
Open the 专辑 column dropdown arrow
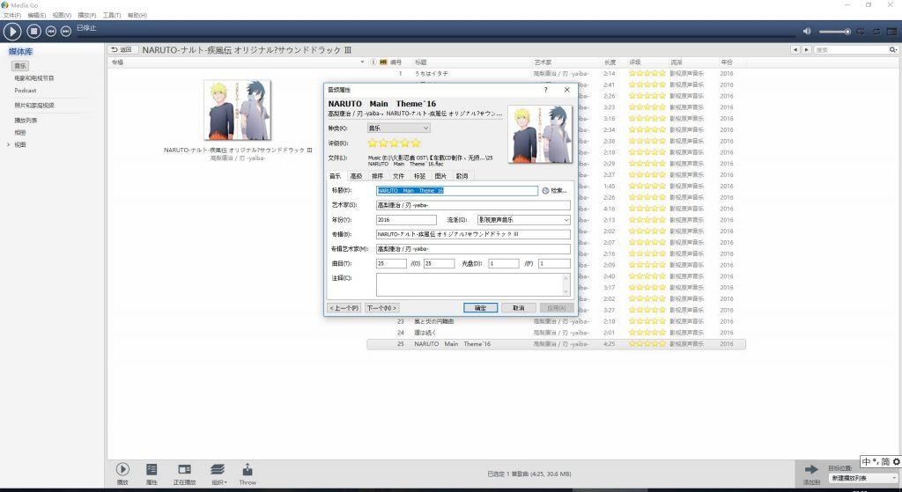[x=362, y=62]
